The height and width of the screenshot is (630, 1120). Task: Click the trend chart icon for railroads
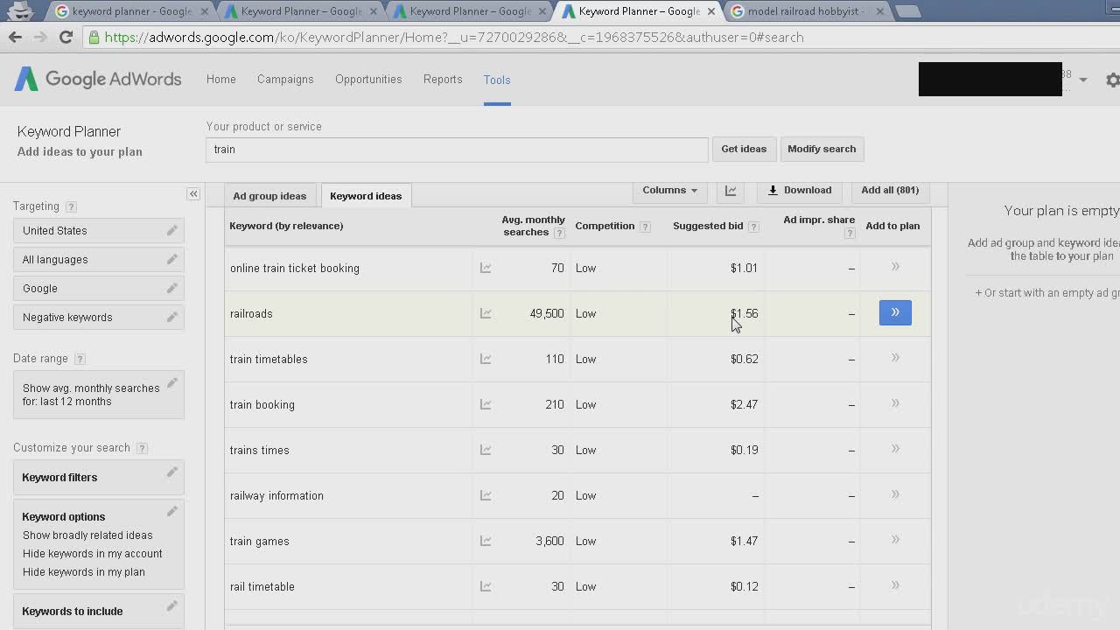(486, 313)
